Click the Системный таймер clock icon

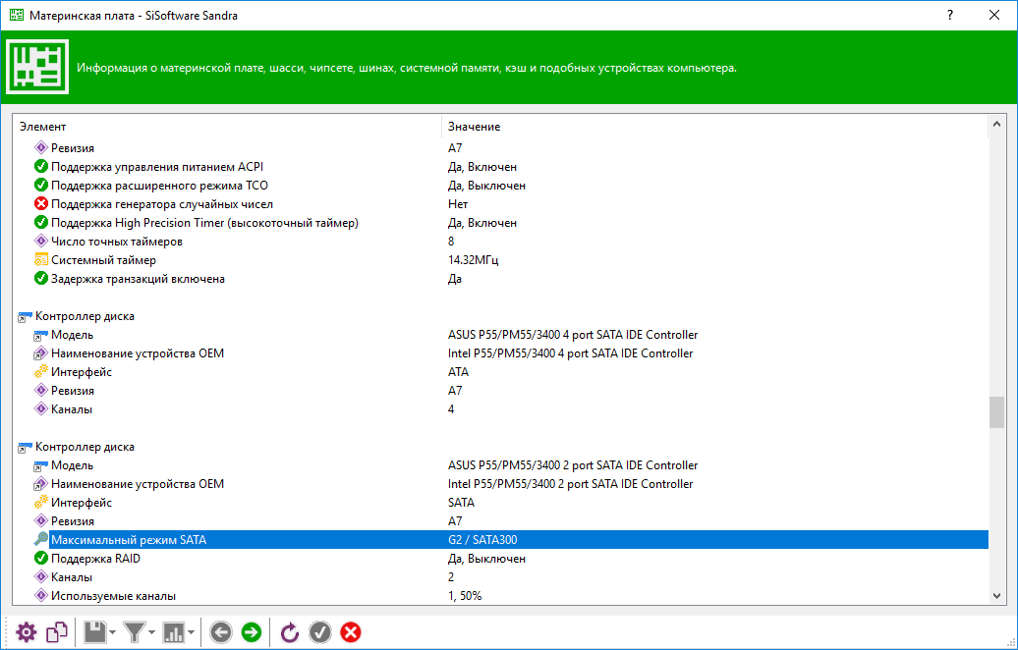tap(41, 260)
